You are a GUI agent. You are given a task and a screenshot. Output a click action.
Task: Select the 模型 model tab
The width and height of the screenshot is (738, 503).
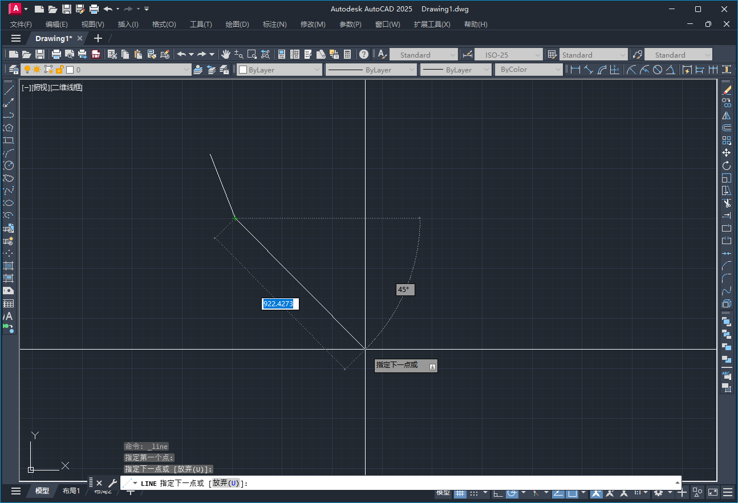click(42, 491)
